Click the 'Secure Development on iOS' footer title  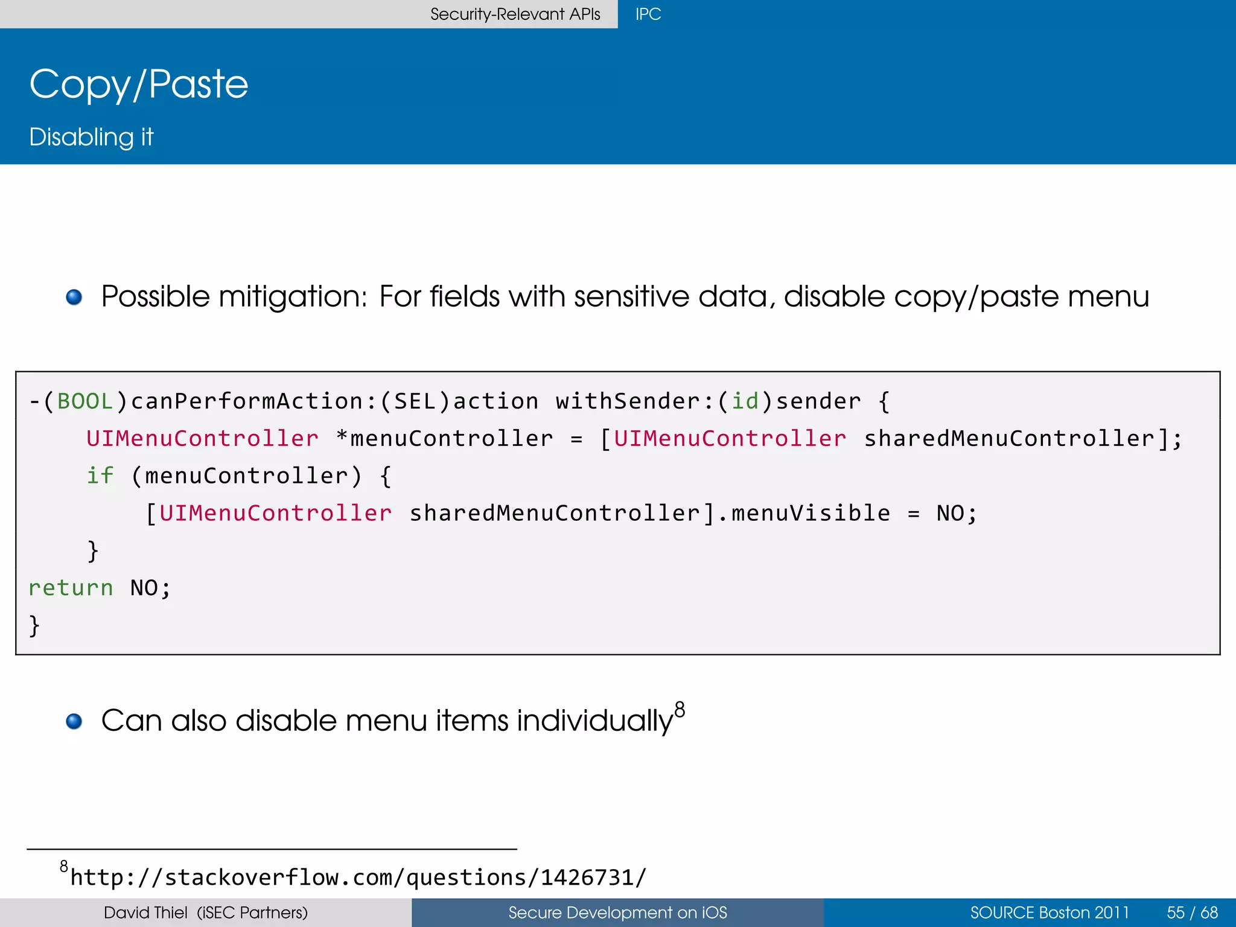click(617, 913)
